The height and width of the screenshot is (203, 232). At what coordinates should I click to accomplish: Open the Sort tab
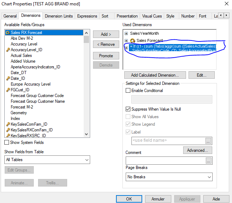[105, 16]
